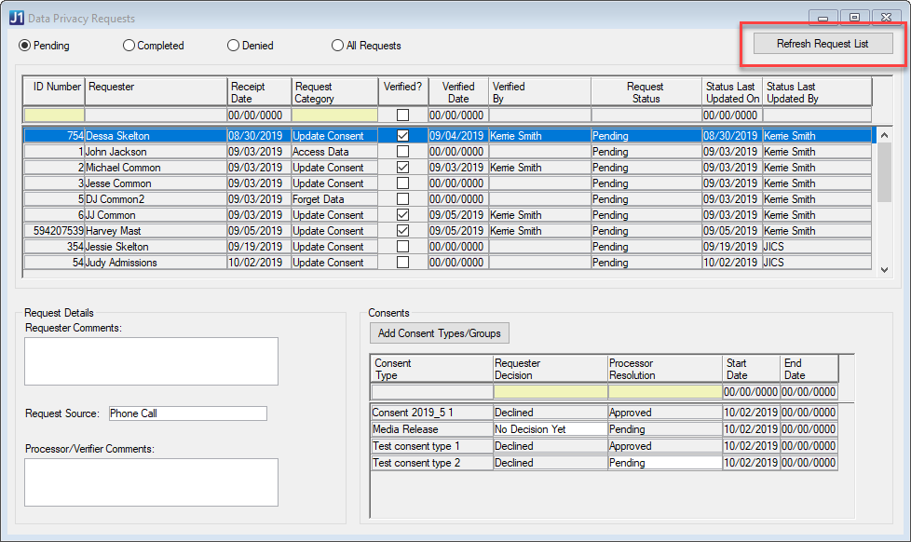
Task: Open the Request Category cell for DJ Common2
Action: point(333,198)
